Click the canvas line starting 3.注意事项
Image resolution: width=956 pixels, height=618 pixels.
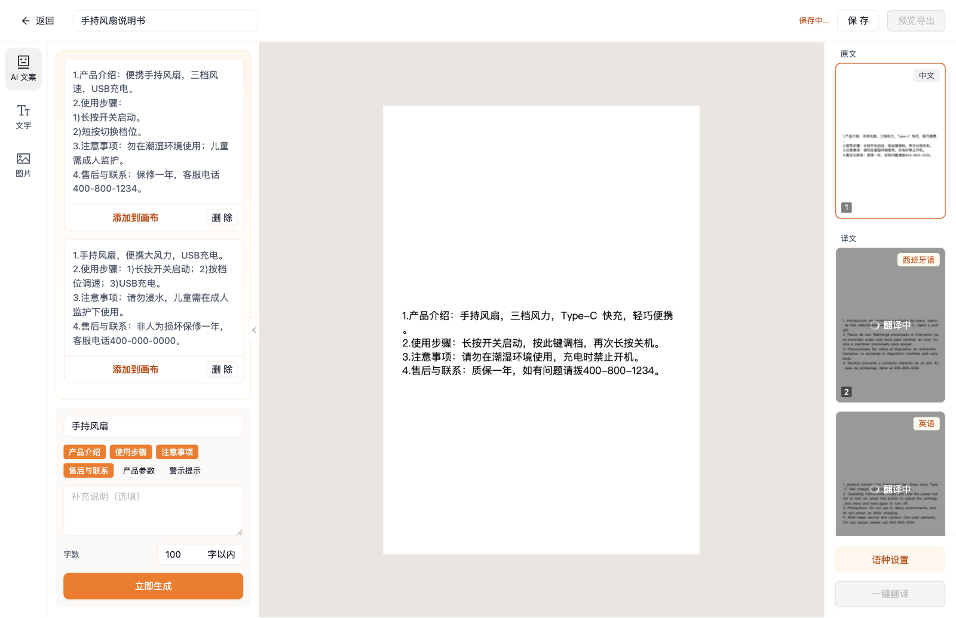tap(522, 357)
